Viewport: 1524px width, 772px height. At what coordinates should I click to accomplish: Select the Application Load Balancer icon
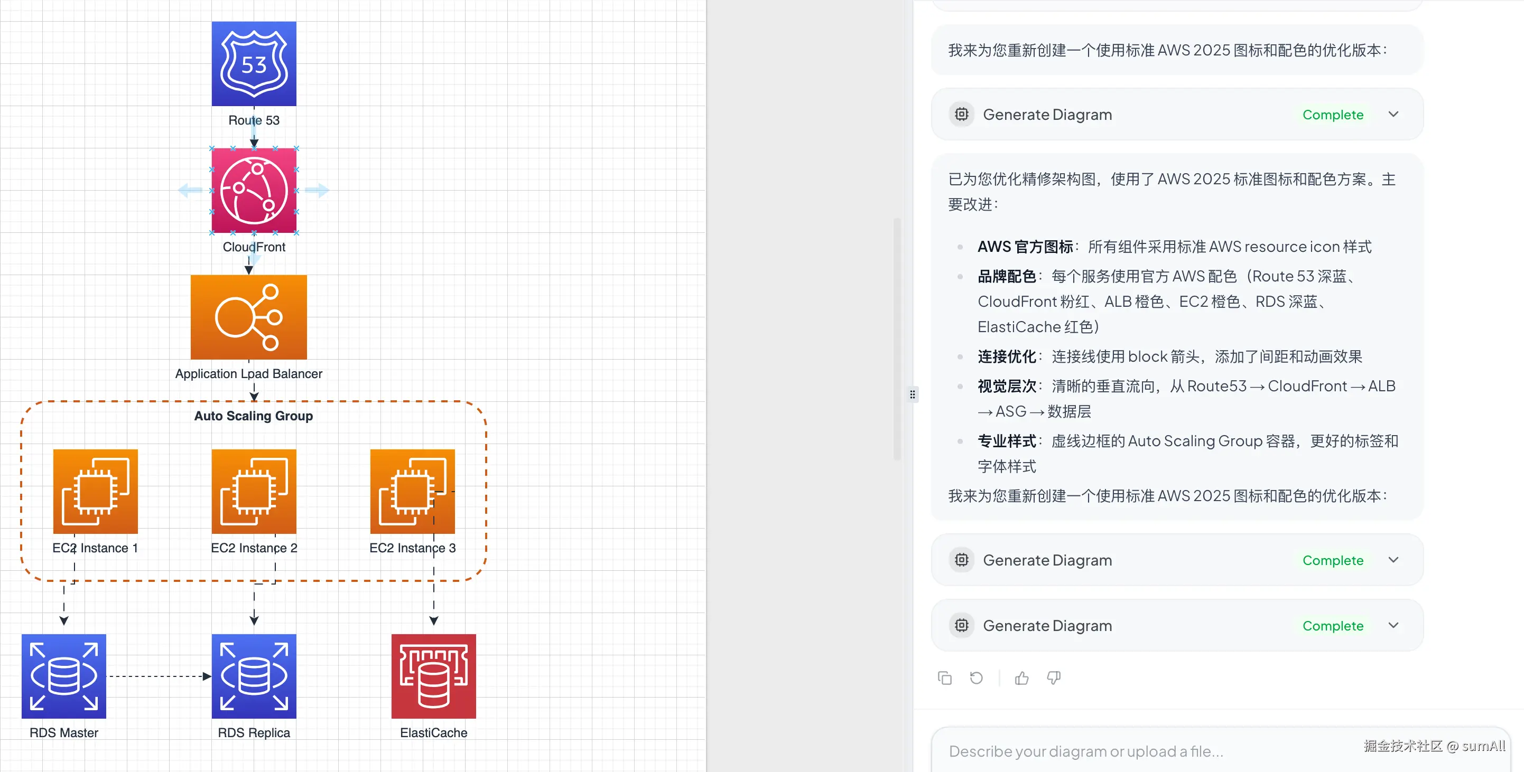[x=248, y=317]
